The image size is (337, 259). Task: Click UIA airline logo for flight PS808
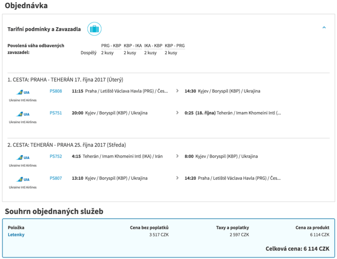[23, 93]
